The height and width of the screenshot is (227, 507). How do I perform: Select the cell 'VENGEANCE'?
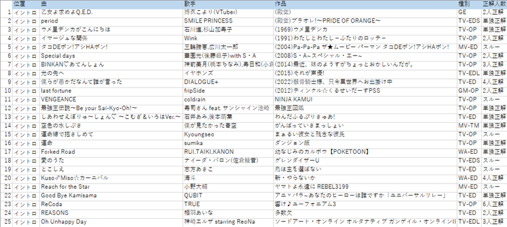(x=111, y=100)
